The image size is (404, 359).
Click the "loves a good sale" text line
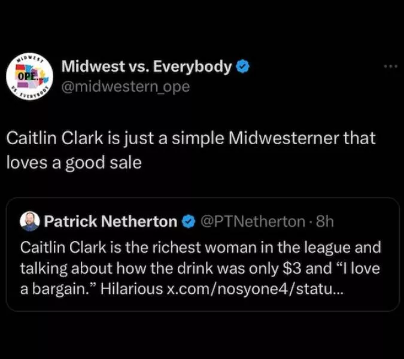coord(74,163)
